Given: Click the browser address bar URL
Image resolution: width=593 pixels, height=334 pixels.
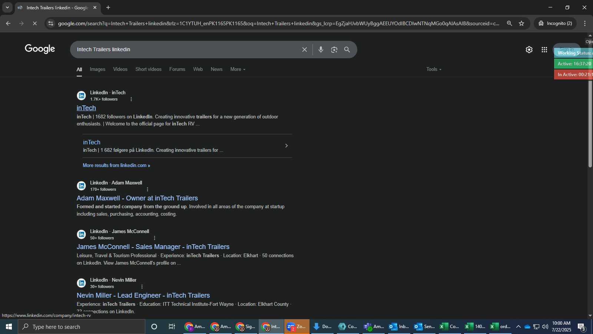Looking at the screenshot, I should [279, 23].
